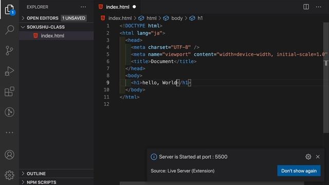This screenshot has height=185, width=329.
Task: Click line number 9 in the gutter
Action: tap(107, 83)
